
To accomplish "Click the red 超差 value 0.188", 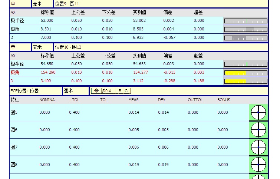I will click(x=199, y=81).
